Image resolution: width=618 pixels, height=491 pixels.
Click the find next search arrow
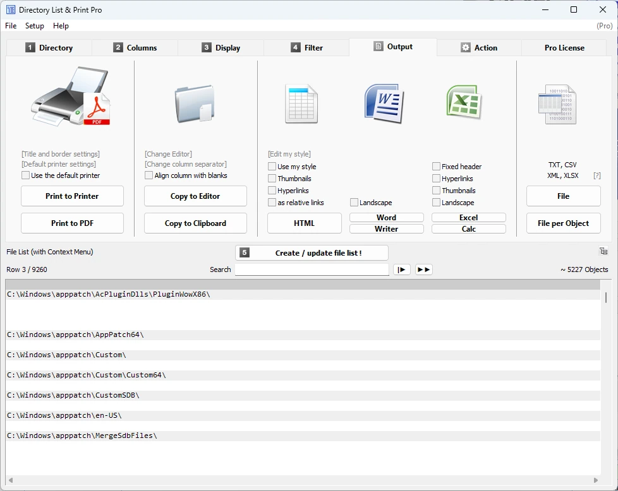click(x=402, y=269)
